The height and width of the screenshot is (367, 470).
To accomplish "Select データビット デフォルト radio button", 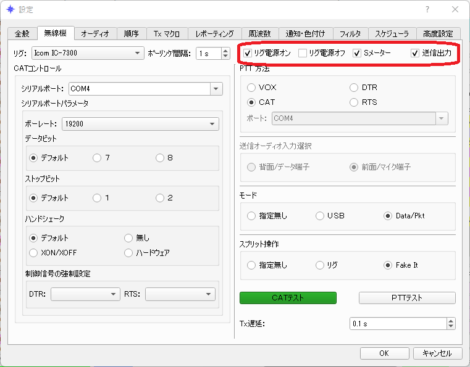I will click(x=33, y=158).
